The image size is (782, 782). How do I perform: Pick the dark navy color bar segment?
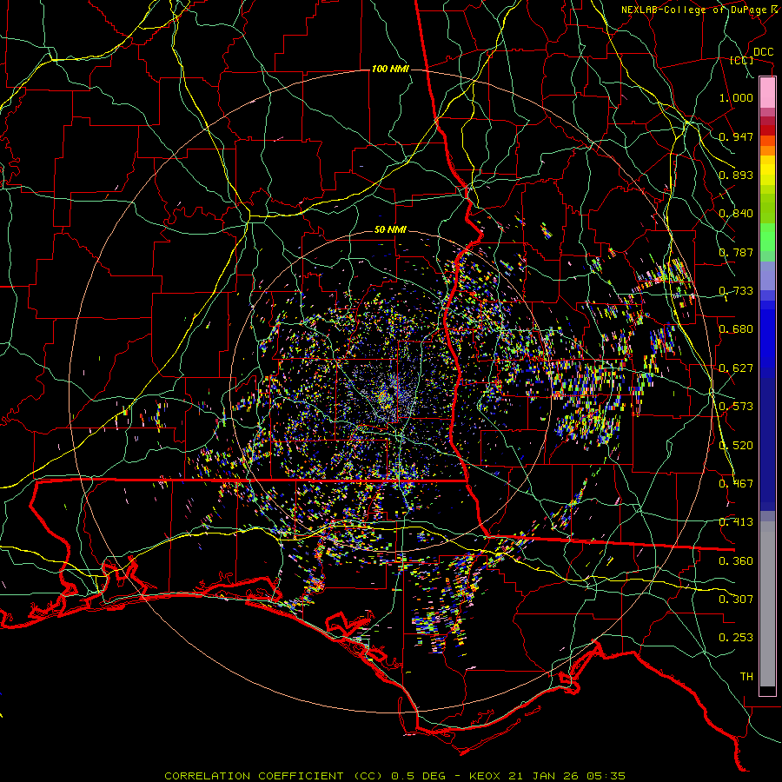(x=767, y=443)
